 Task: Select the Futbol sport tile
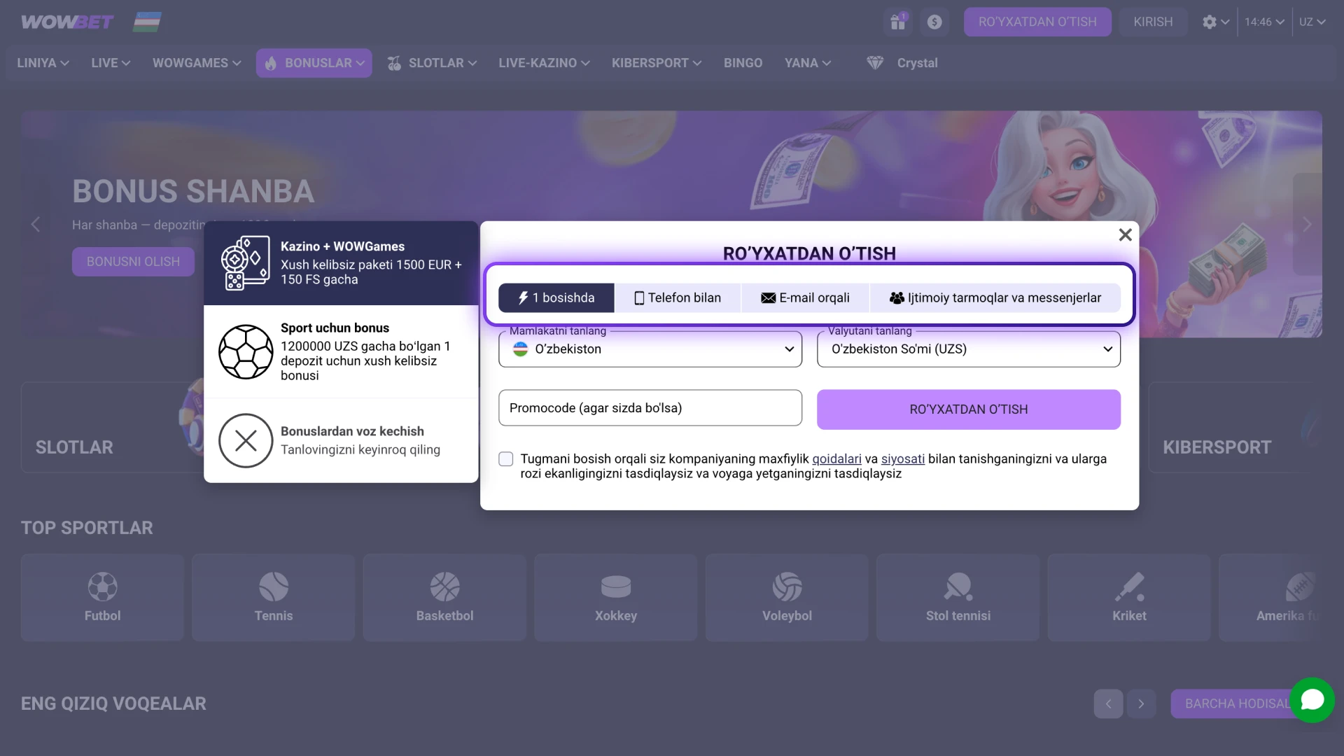pos(102,597)
